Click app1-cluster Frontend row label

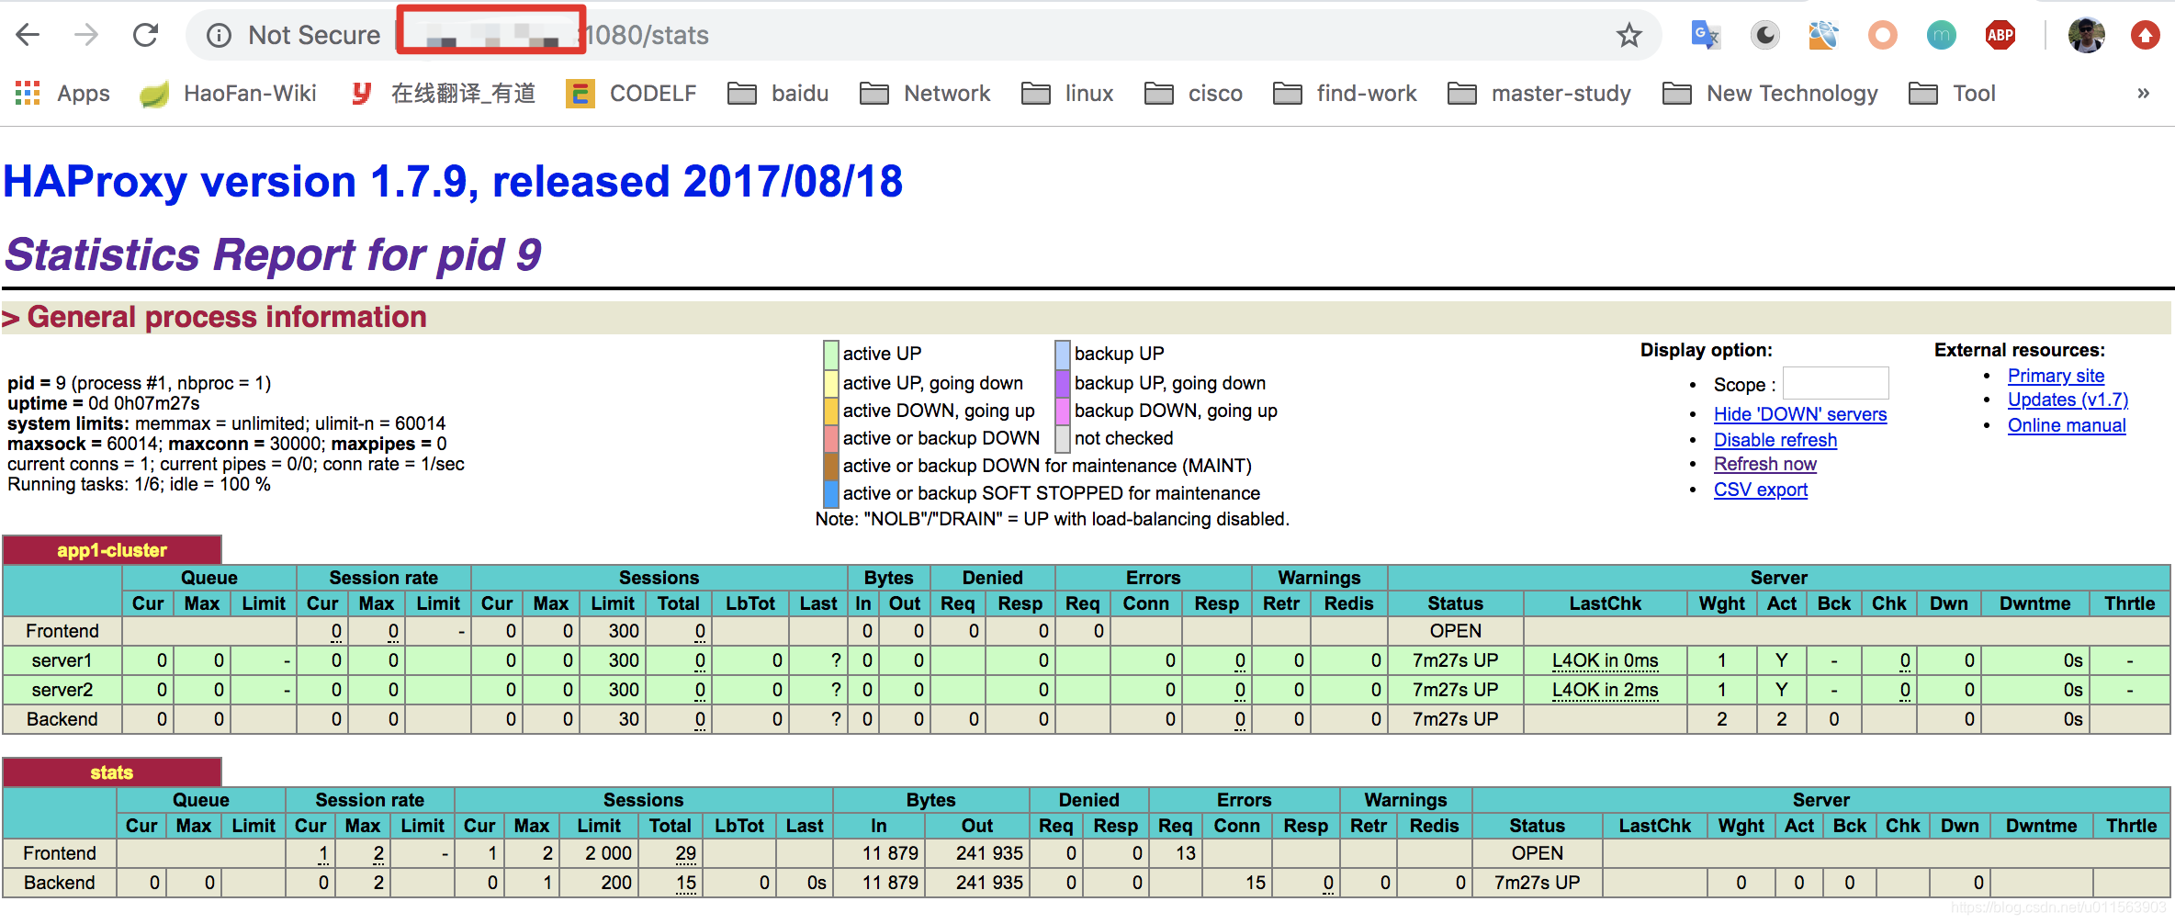pyautogui.click(x=62, y=631)
